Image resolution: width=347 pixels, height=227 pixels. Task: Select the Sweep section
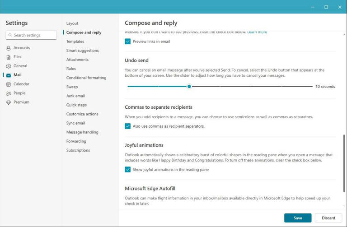pyautogui.click(x=72, y=87)
